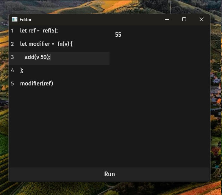The width and height of the screenshot is (222, 195).
Task: Click the closing '};' on line 4
Action: [x=22, y=70]
